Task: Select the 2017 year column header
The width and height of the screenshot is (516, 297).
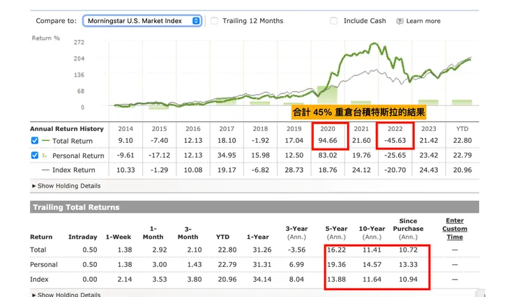Action: tap(227, 129)
